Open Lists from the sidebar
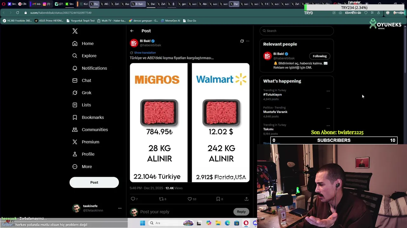The height and width of the screenshot is (228, 407). click(82, 105)
